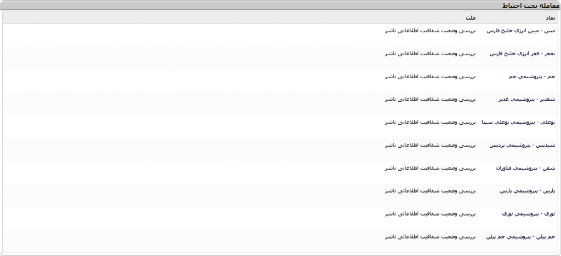Screen dimensions: 561x256
Task: Select the نوری پتروشیمی نوری symbol
Action: click(529, 214)
